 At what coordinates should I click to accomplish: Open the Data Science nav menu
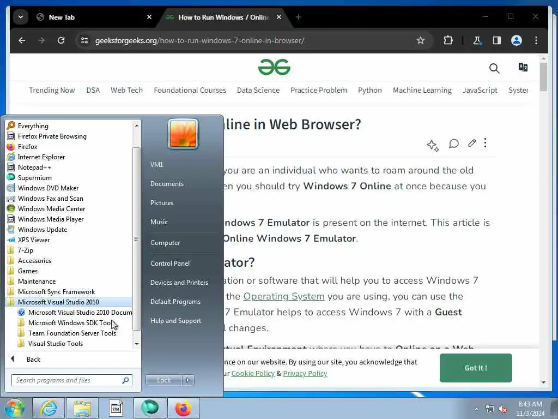pyautogui.click(x=258, y=90)
